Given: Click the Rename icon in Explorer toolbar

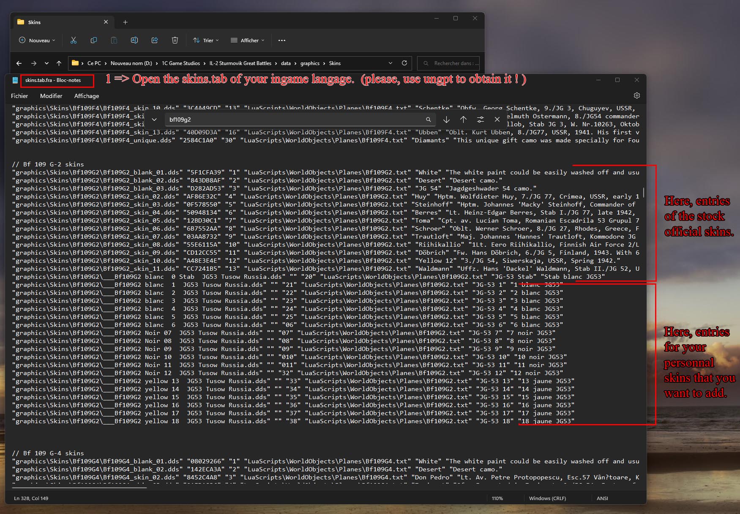Looking at the screenshot, I should pos(134,40).
